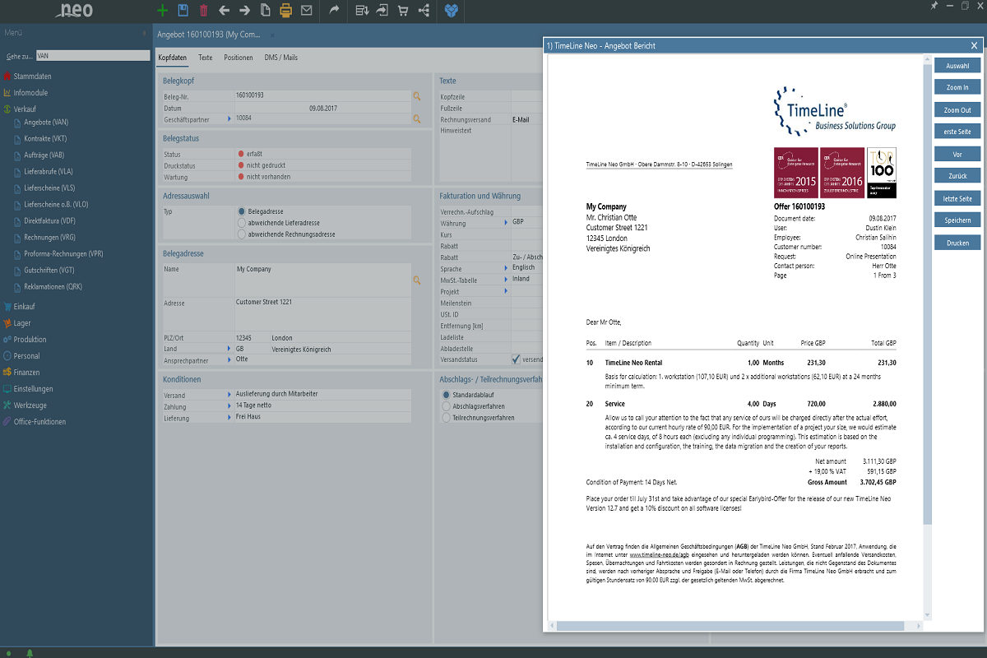
Task: Expand the Einkauf menu in sidebar
Action: [x=24, y=307]
